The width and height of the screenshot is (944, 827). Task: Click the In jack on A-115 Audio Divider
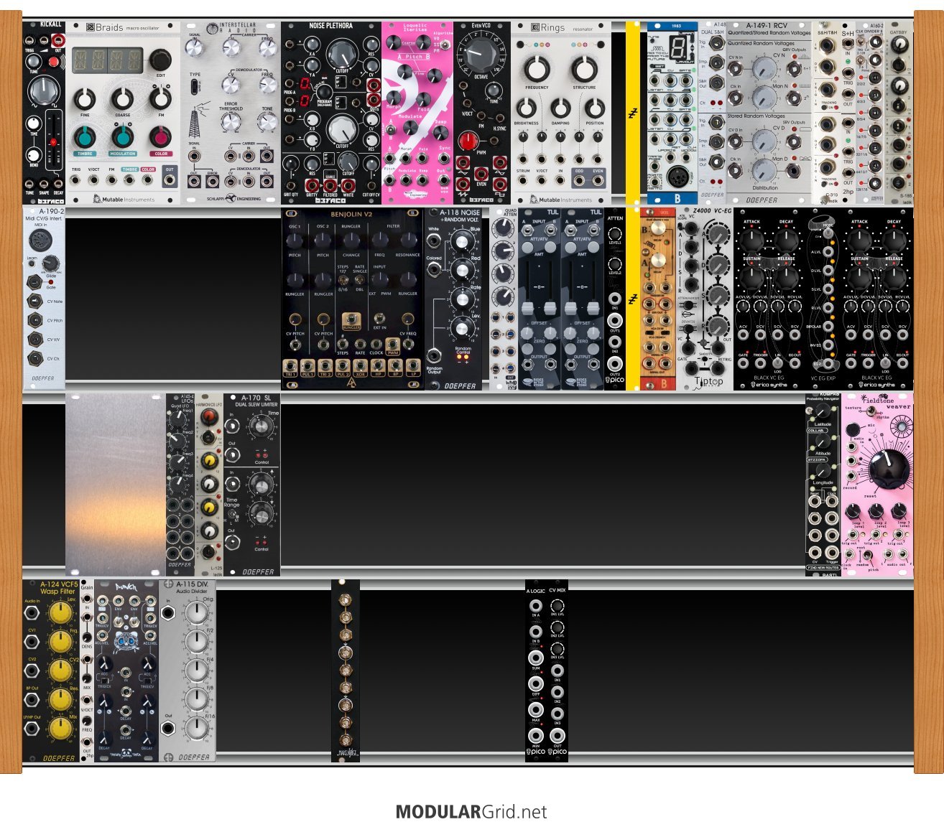click(x=168, y=612)
